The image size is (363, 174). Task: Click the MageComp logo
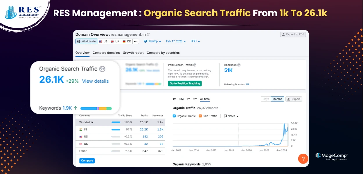pos(331,156)
